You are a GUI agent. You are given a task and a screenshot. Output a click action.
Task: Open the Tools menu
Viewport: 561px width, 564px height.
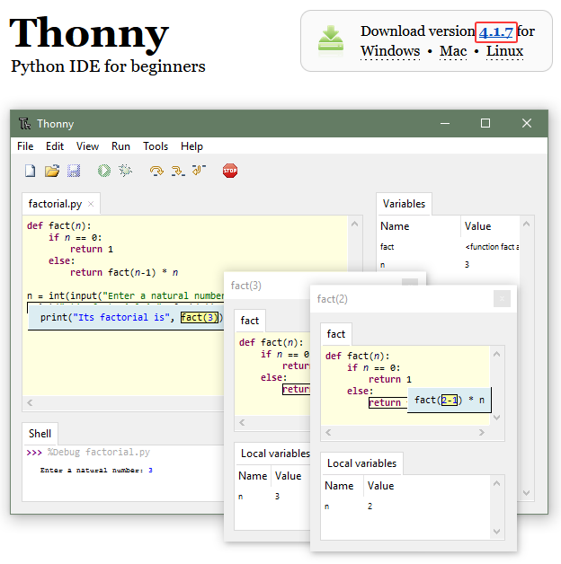(x=156, y=146)
